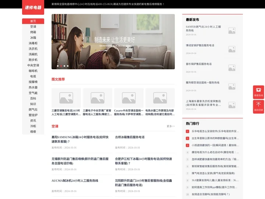Open 空调 category in sidebar
265x199 pixels.
click(x=33, y=27)
